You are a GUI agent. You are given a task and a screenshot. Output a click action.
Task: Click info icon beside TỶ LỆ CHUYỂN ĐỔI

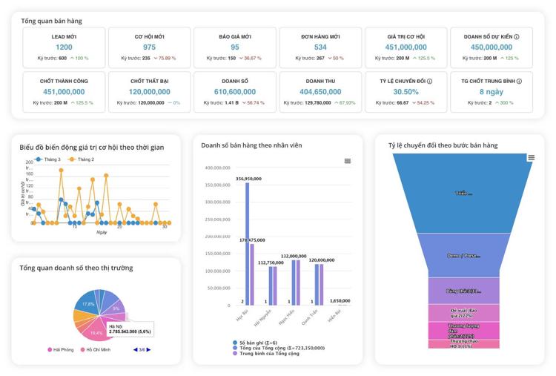point(429,82)
